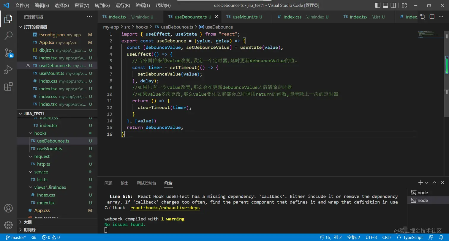
Task: Open Accounts menu in activity bar
Action: pyautogui.click(x=8, y=208)
